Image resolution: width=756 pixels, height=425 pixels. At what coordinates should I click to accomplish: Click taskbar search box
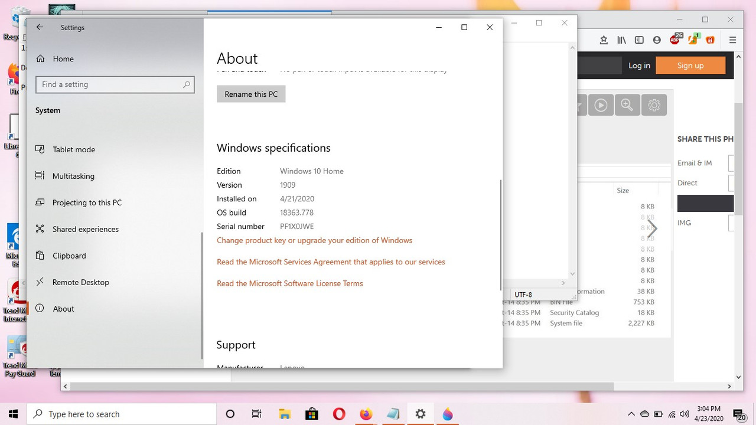(x=122, y=414)
